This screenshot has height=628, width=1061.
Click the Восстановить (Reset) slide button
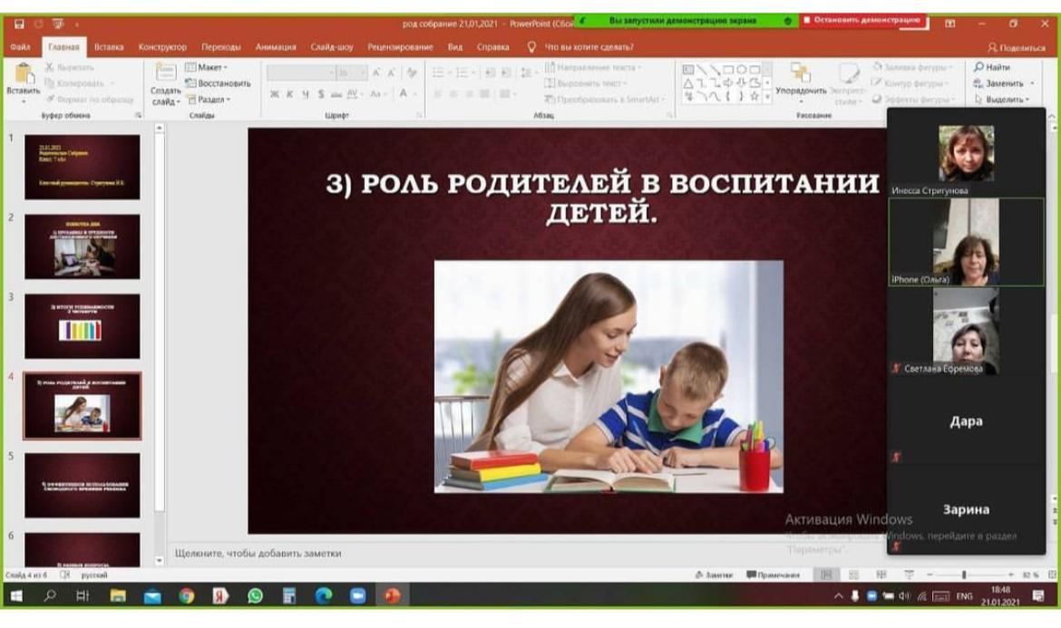tap(218, 83)
